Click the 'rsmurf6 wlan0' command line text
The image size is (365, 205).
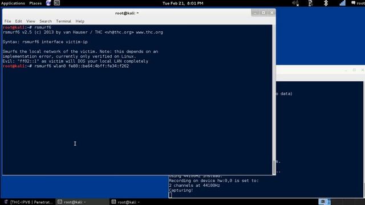click(x=82, y=66)
